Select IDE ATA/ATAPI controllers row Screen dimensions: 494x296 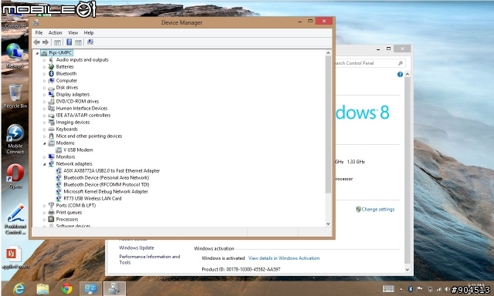pos(83,116)
